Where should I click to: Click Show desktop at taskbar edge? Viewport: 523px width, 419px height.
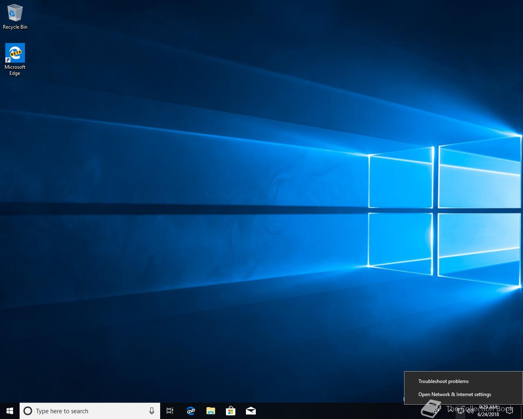[522, 411]
